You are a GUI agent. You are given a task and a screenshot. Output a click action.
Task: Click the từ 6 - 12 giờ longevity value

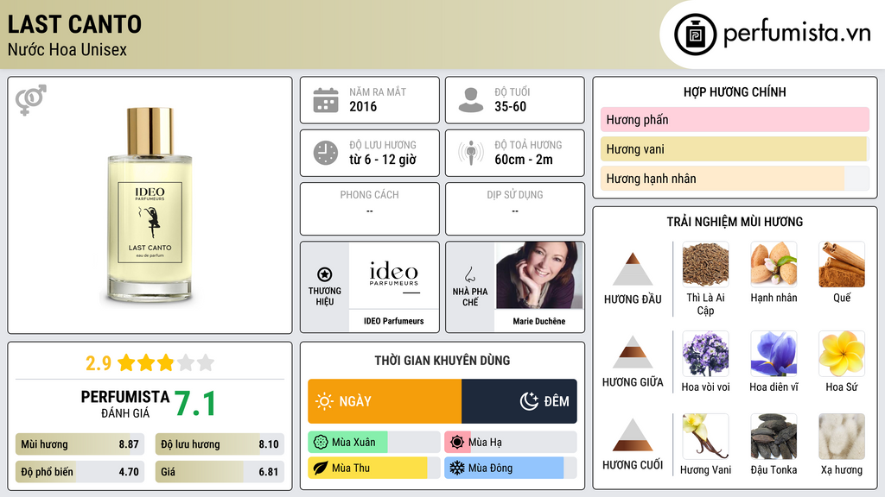click(x=383, y=160)
